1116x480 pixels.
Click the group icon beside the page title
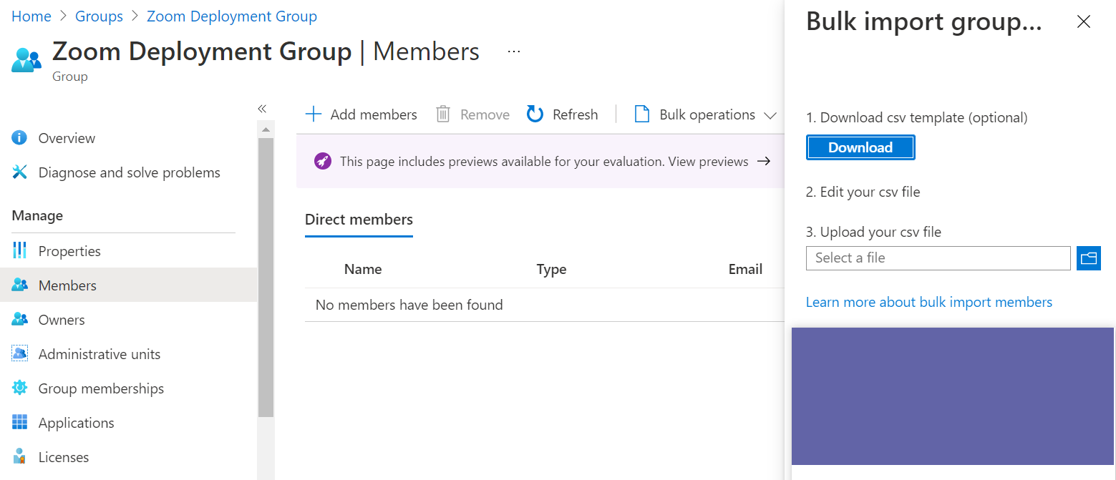click(x=26, y=60)
